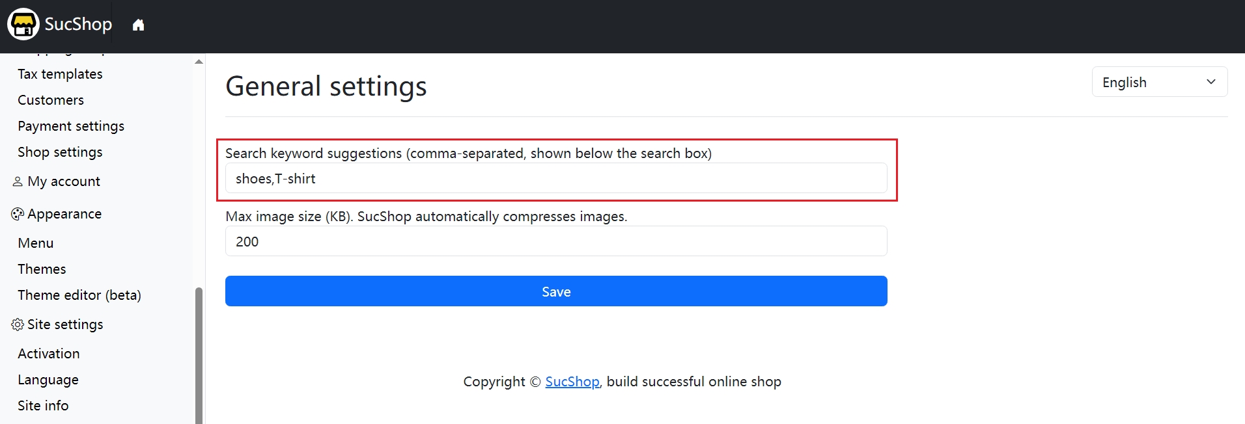The height and width of the screenshot is (424, 1245).
Task: Open the English language dropdown
Action: coord(1159,82)
